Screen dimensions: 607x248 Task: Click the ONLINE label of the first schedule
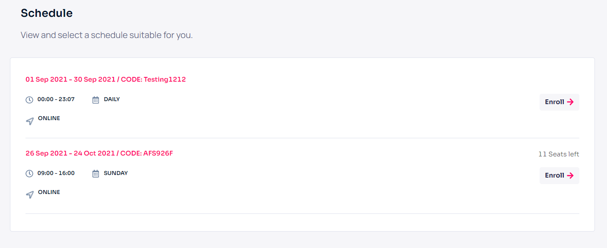[x=49, y=118]
